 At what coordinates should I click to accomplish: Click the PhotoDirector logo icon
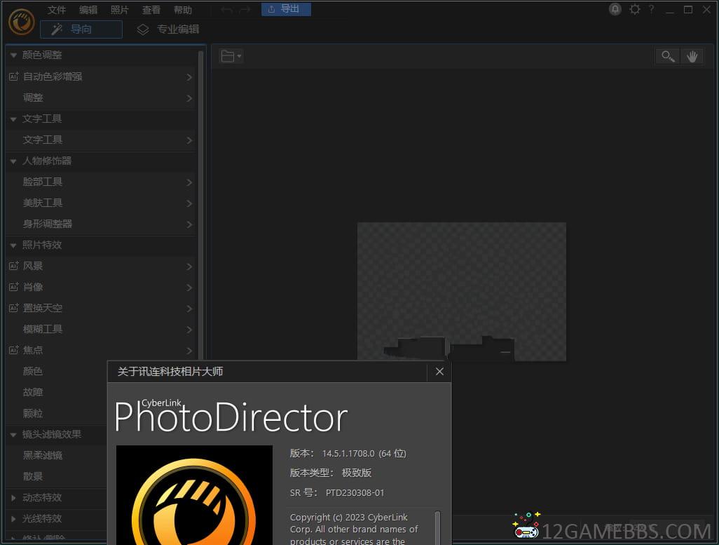coord(21,22)
